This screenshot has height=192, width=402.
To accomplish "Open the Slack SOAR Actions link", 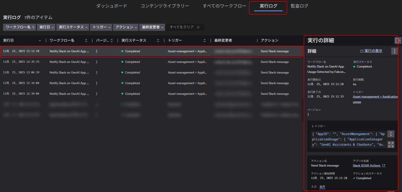I will point(367,166).
